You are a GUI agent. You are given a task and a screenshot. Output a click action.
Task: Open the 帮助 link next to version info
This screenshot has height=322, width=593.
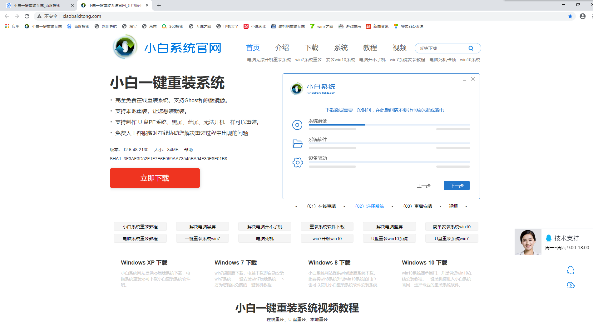[x=188, y=149]
